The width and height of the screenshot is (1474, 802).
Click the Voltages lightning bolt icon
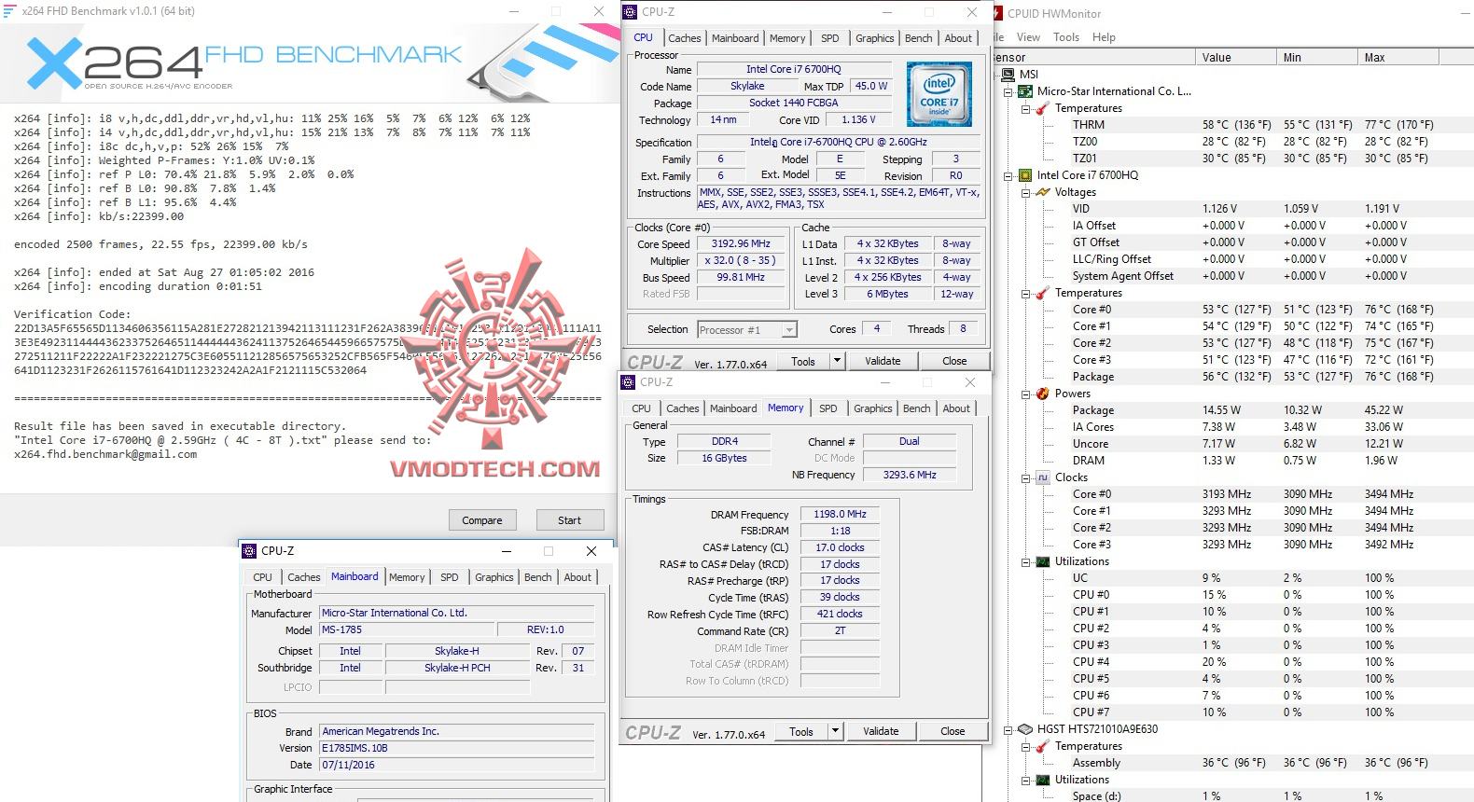(1043, 192)
